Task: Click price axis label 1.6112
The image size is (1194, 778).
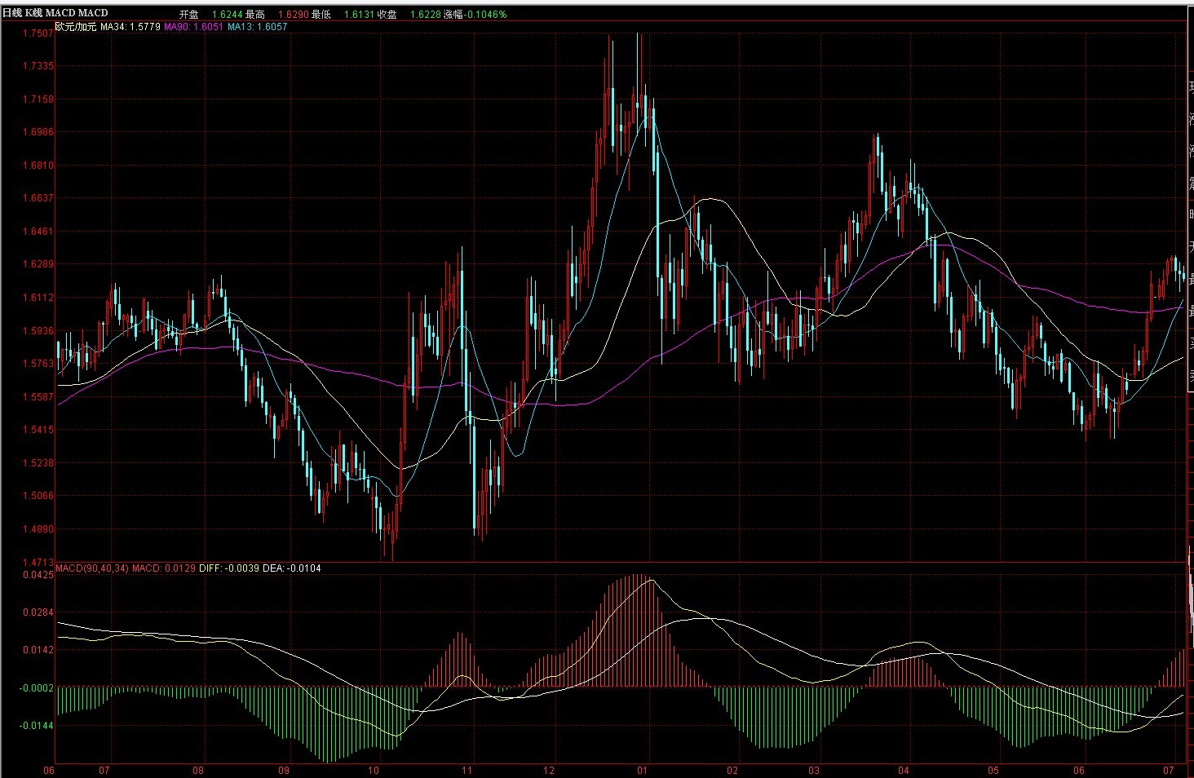Action: 38,298
